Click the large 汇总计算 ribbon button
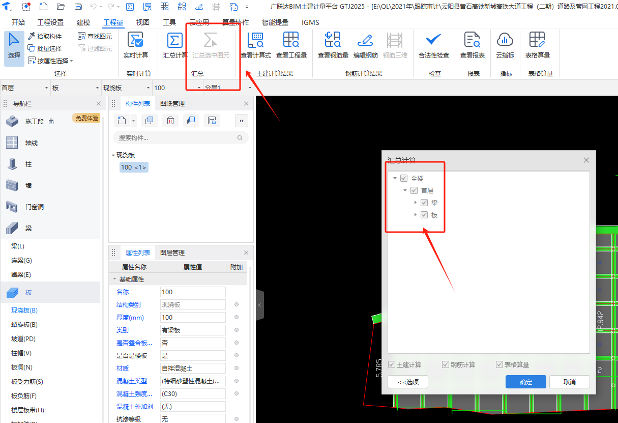 (175, 45)
